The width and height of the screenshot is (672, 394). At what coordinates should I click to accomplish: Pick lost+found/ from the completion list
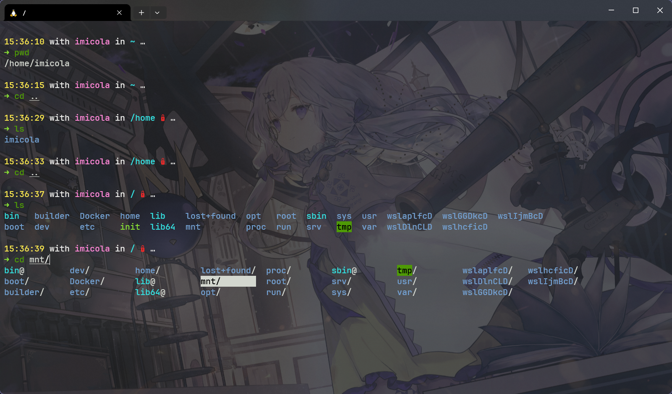tap(227, 270)
